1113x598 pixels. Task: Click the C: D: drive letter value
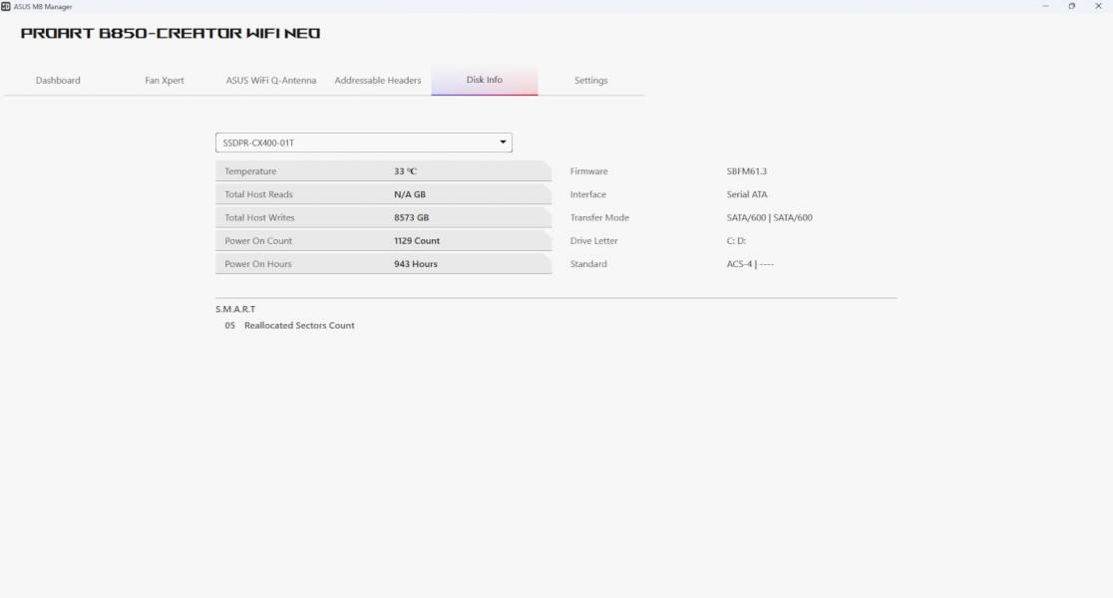point(736,240)
